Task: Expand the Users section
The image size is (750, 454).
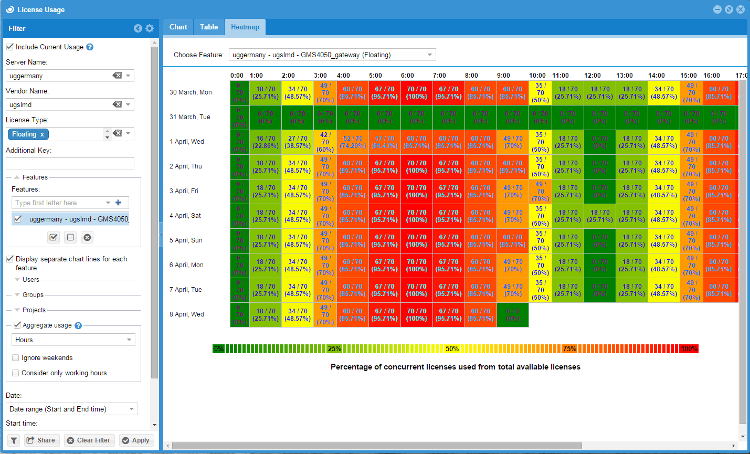Action: pos(17,280)
